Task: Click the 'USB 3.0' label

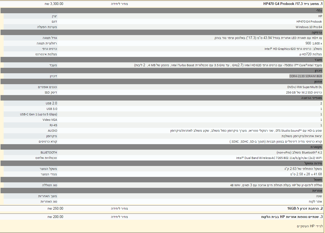Action: point(52,109)
